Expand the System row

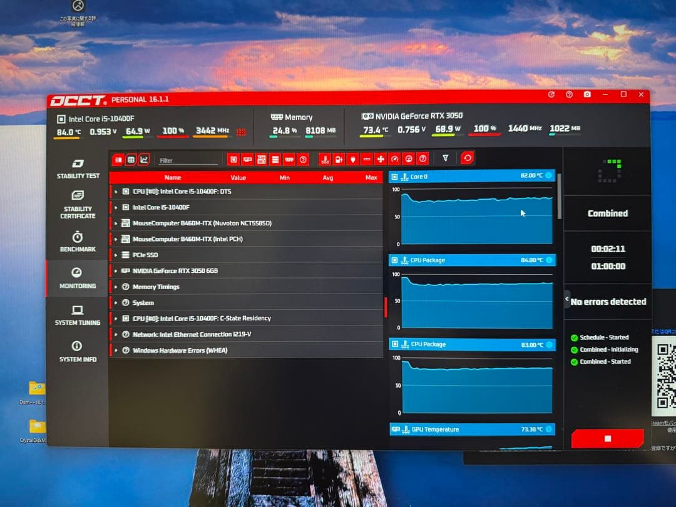(246, 303)
